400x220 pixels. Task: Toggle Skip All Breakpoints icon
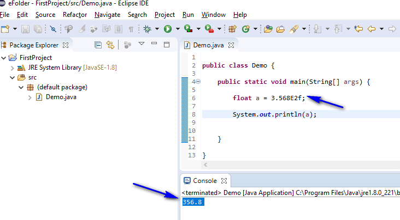(x=53, y=29)
